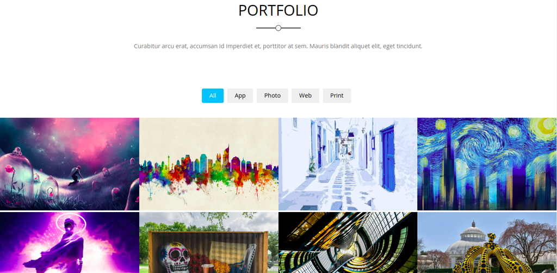The height and width of the screenshot is (273, 557).
Task: Open the spiral glass building photo
Action: pyautogui.click(x=348, y=243)
